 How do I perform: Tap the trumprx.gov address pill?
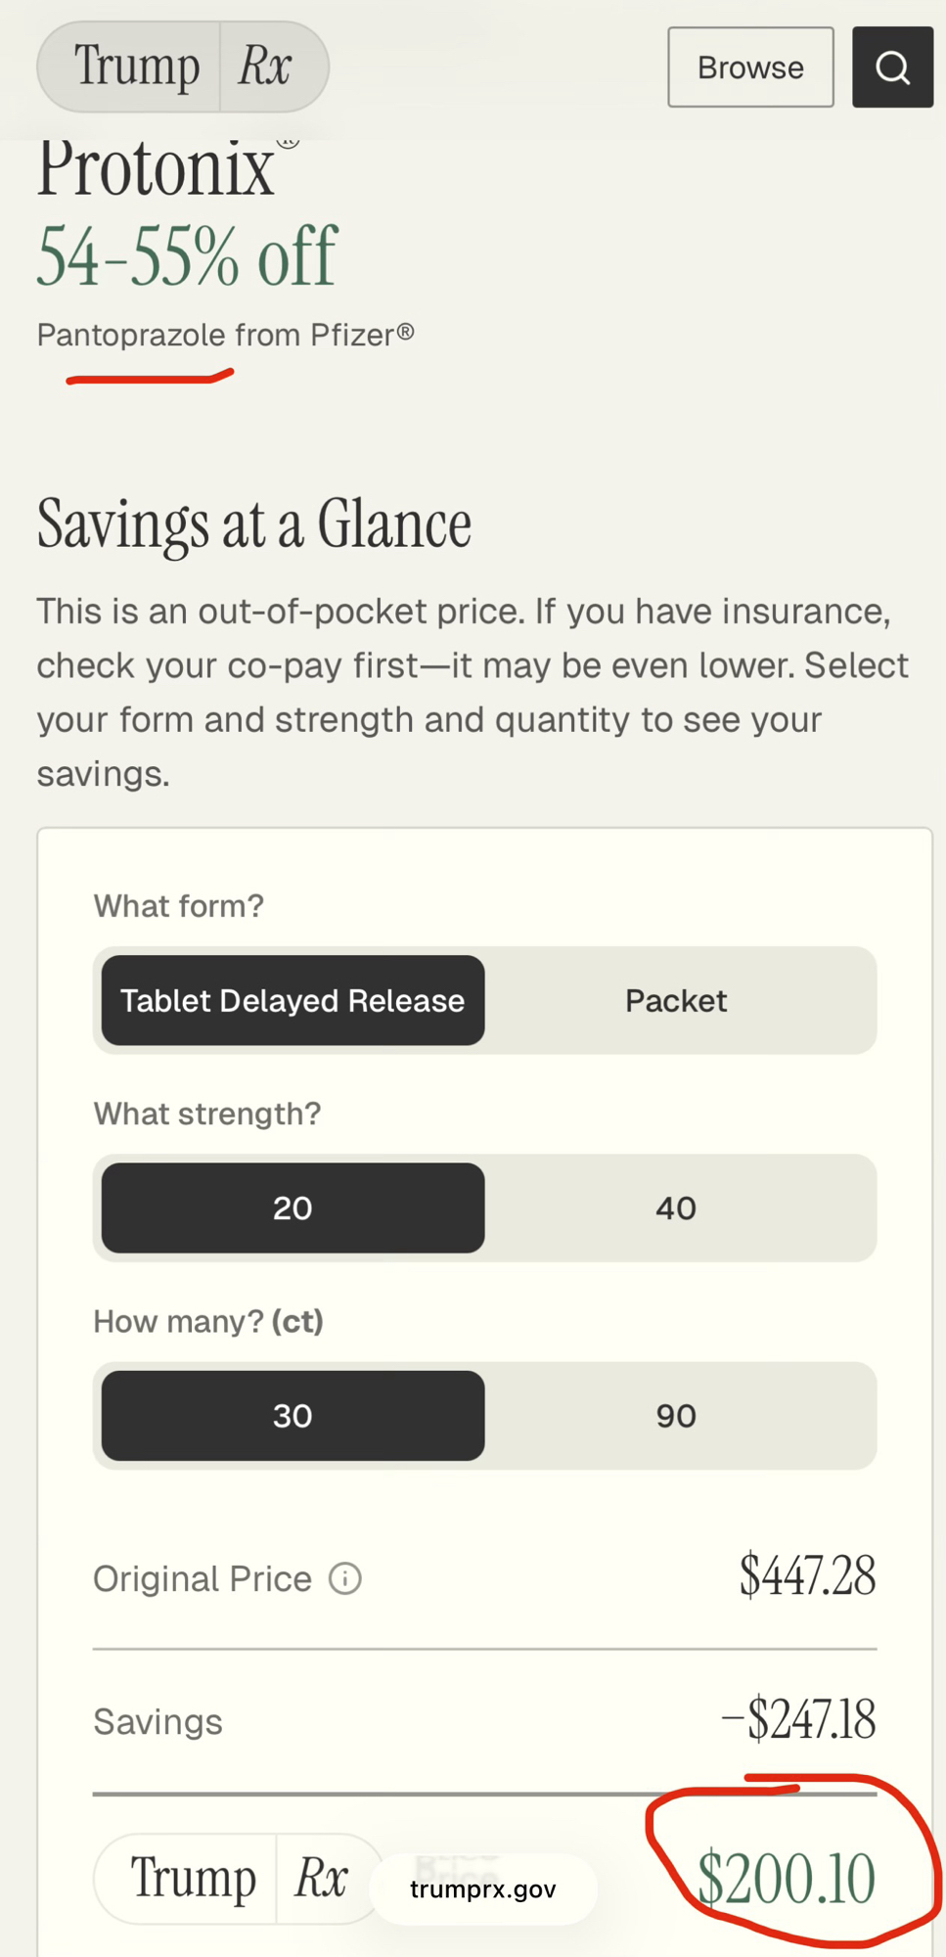point(483,1889)
